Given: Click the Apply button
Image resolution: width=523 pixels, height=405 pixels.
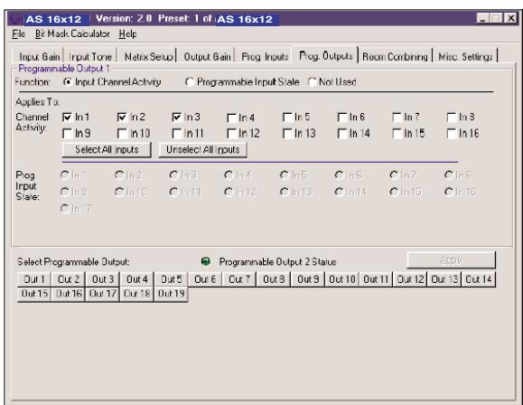Looking at the screenshot, I should pyautogui.click(x=451, y=260).
